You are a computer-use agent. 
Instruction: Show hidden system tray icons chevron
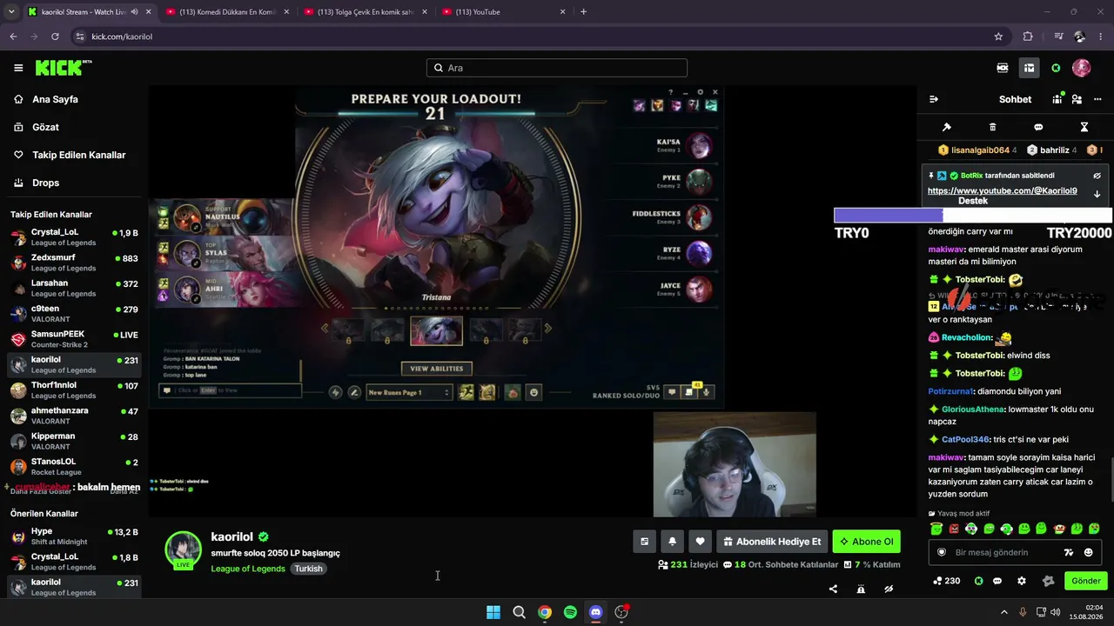pyautogui.click(x=1003, y=612)
